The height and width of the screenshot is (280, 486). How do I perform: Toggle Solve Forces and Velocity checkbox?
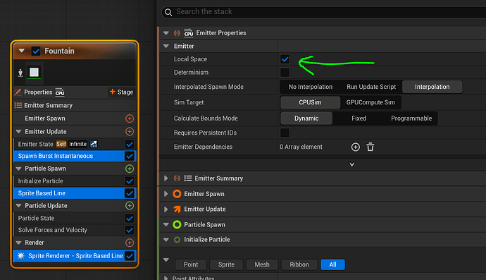click(130, 230)
